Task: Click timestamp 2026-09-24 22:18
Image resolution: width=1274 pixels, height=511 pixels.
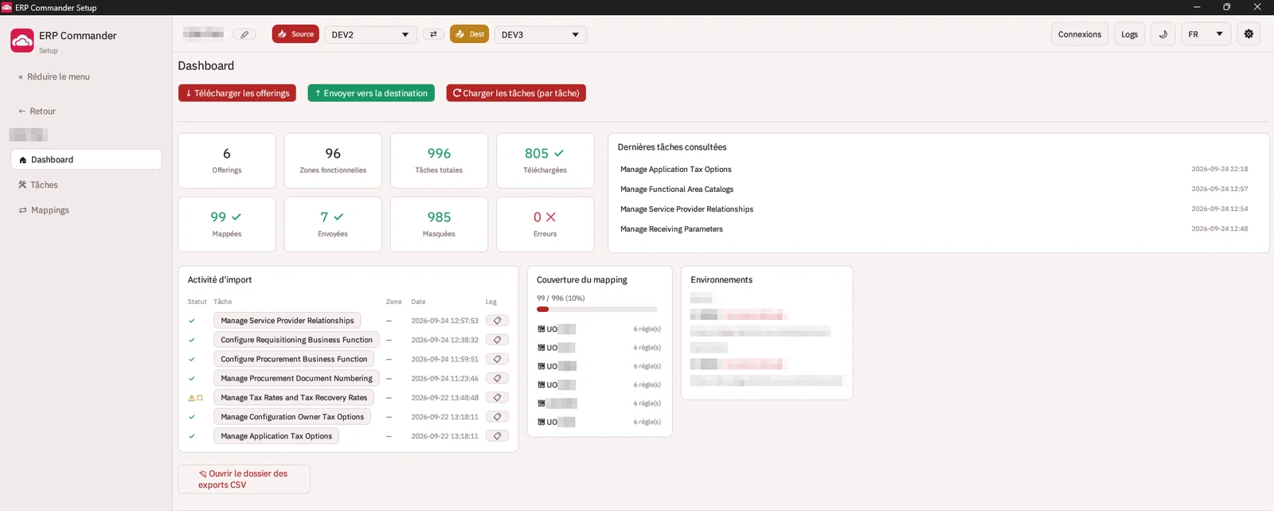Action: pos(1219,170)
